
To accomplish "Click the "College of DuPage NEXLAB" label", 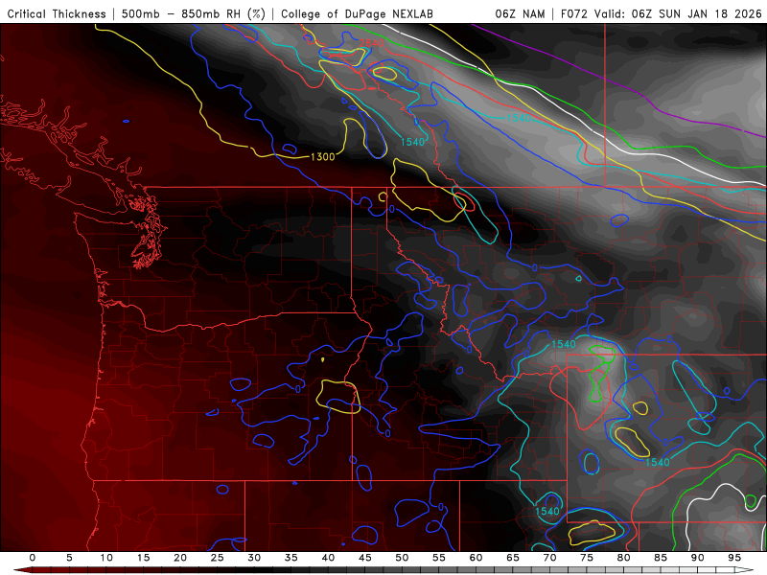I will point(357,14).
